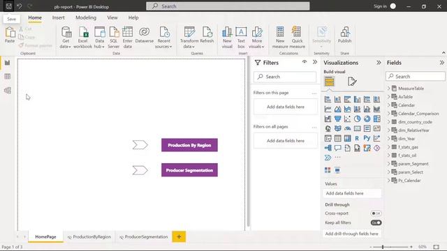
Task: Select the Pie chart visual
Action: pos(357,119)
